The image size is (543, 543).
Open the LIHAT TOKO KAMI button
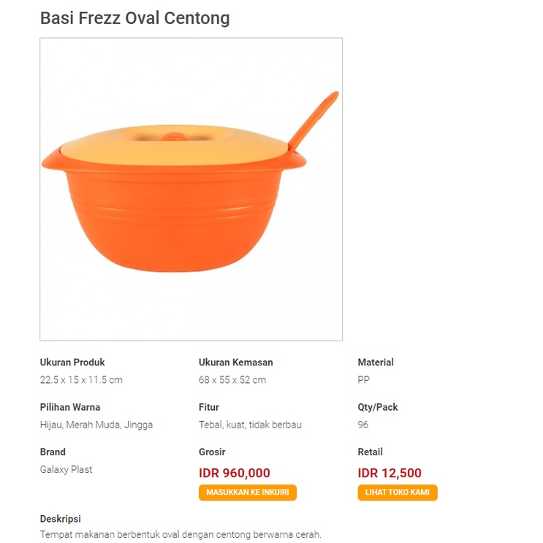click(x=398, y=492)
